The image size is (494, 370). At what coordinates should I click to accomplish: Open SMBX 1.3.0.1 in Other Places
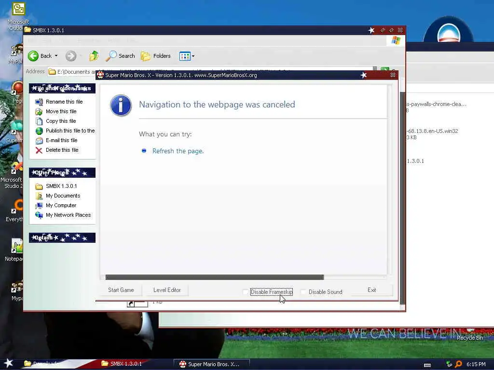coord(61,186)
